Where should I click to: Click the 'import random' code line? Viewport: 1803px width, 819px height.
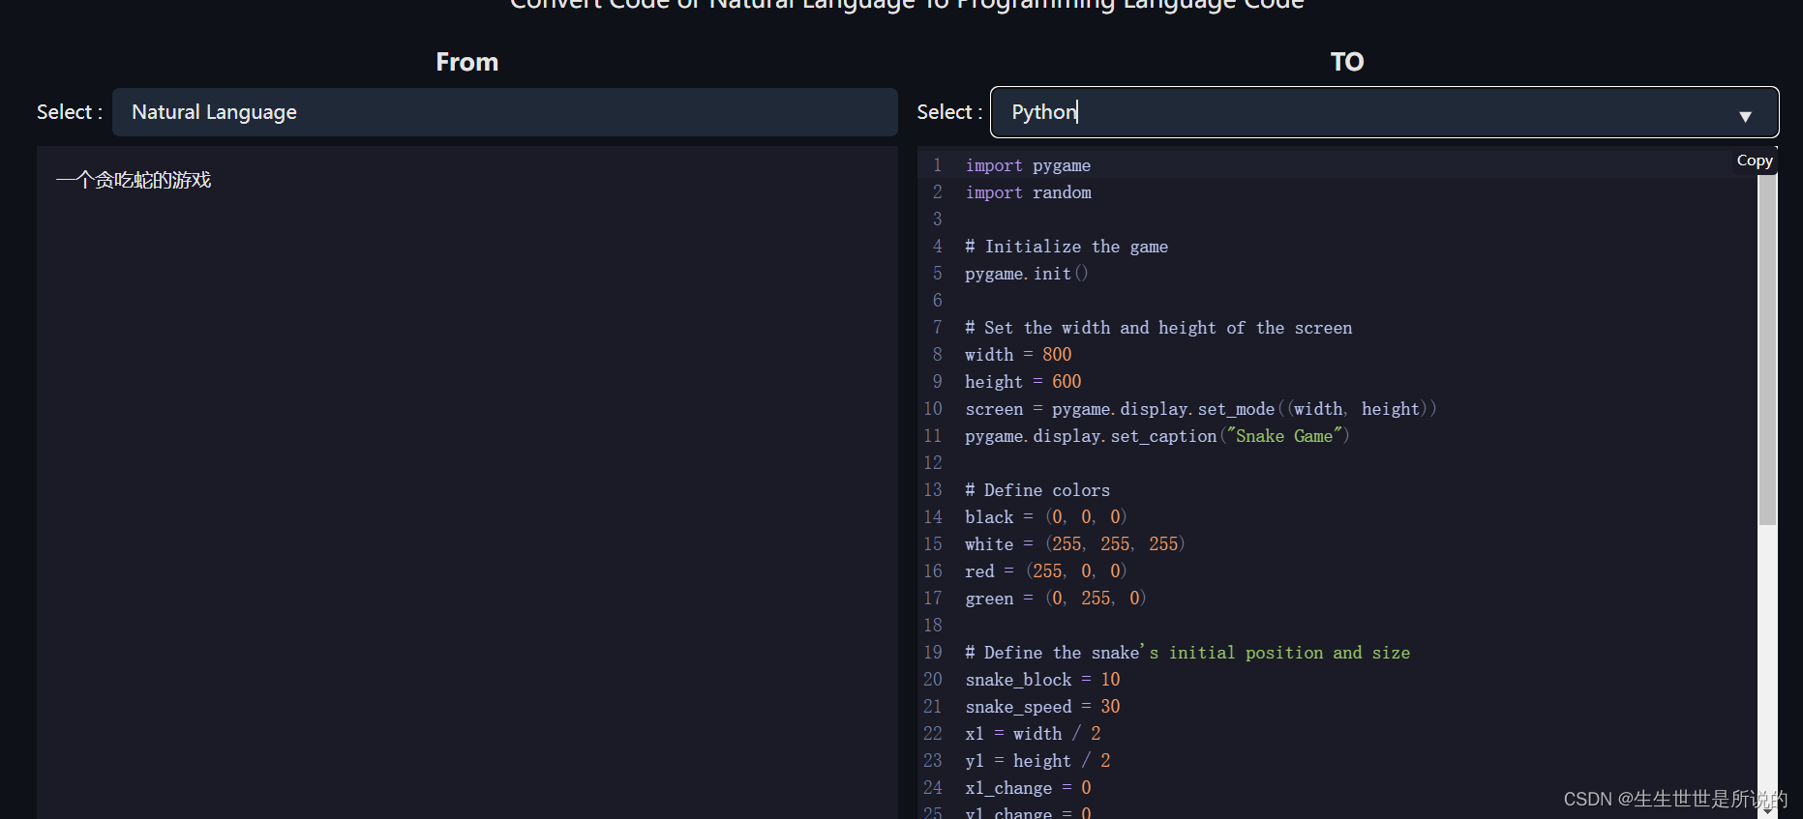coord(1028,192)
